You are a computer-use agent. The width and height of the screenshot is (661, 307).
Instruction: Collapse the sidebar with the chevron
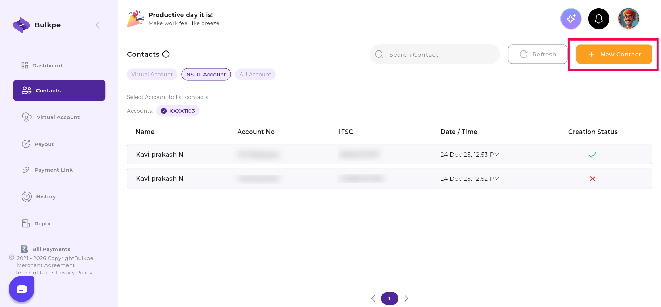(x=97, y=25)
